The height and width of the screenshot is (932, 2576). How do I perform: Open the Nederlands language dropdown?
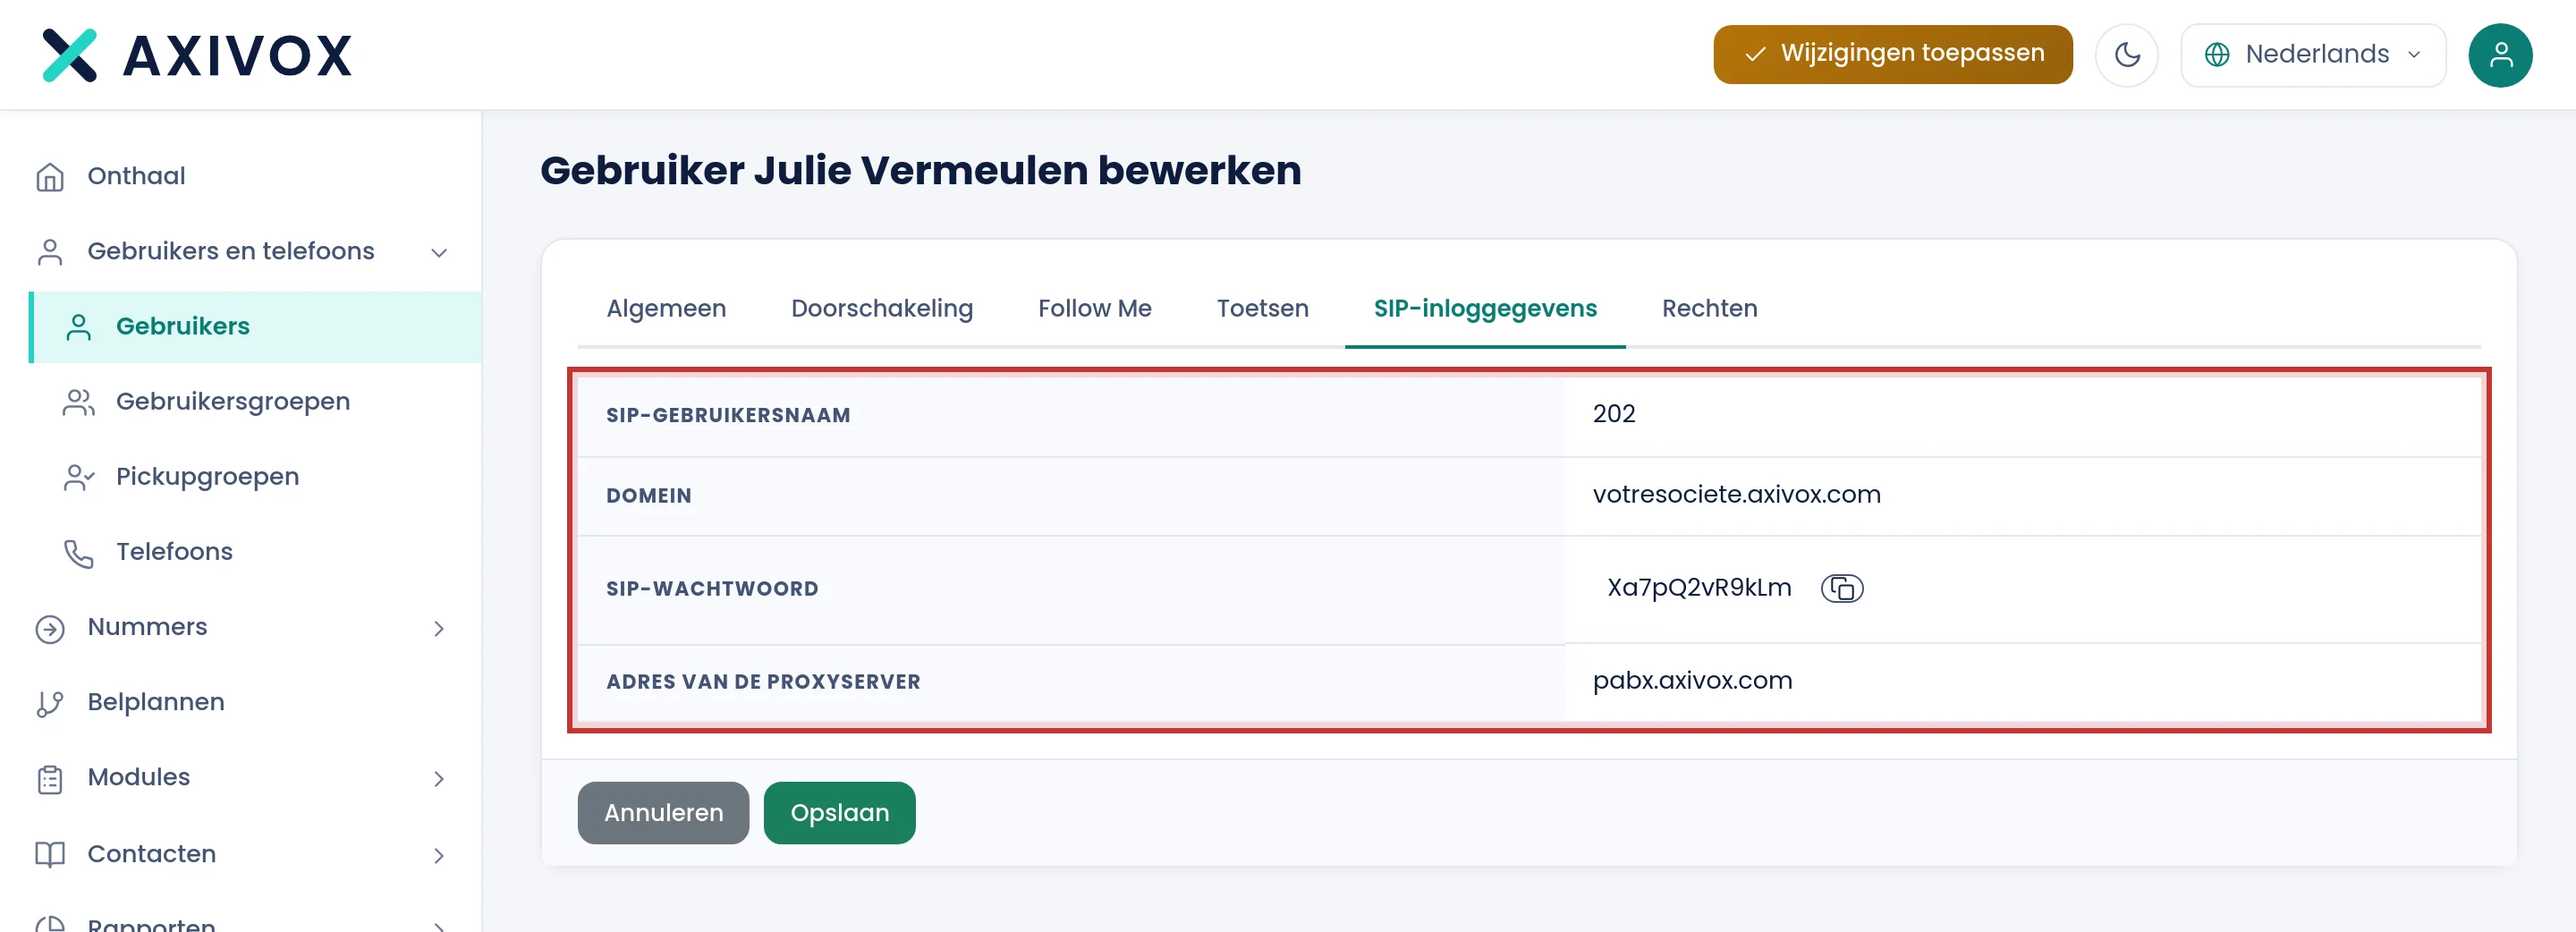[2313, 55]
